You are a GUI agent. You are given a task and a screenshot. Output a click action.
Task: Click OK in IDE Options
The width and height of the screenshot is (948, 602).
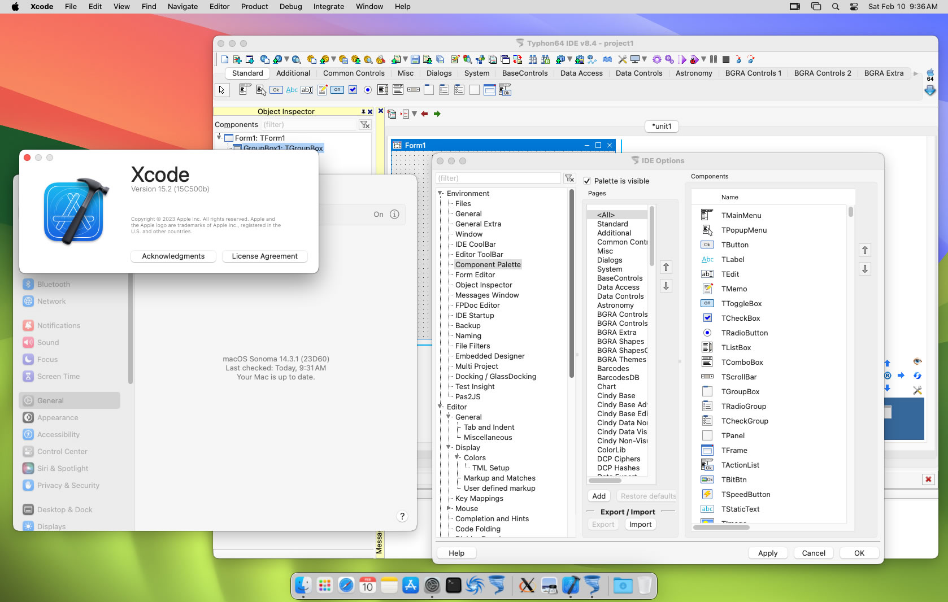(859, 553)
